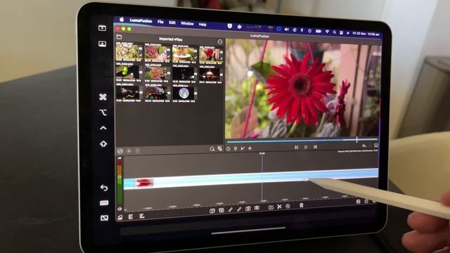Open macOS Spotlight search in menu bar
This screenshot has width=450, height=253.
335,32
